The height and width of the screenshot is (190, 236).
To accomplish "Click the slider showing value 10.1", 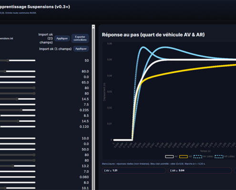I will (x=18, y=188).
